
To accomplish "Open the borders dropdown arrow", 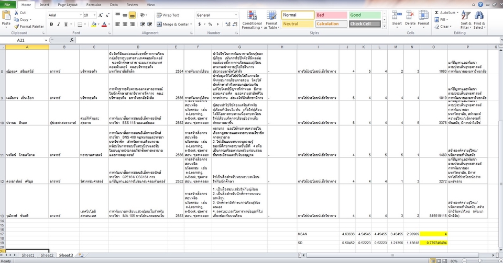I will (85, 25).
